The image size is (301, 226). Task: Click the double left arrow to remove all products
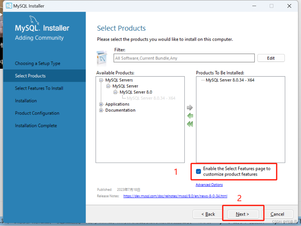[190, 124]
